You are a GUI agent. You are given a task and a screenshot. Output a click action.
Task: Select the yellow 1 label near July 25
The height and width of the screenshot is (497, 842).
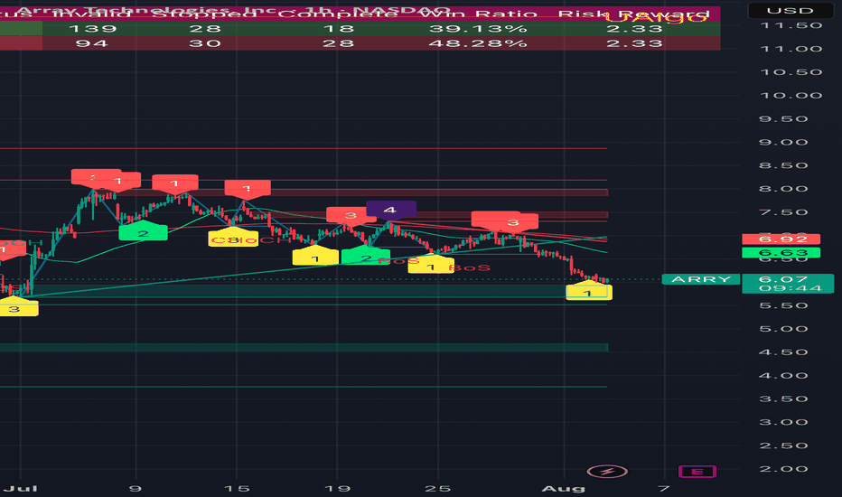coord(431,266)
